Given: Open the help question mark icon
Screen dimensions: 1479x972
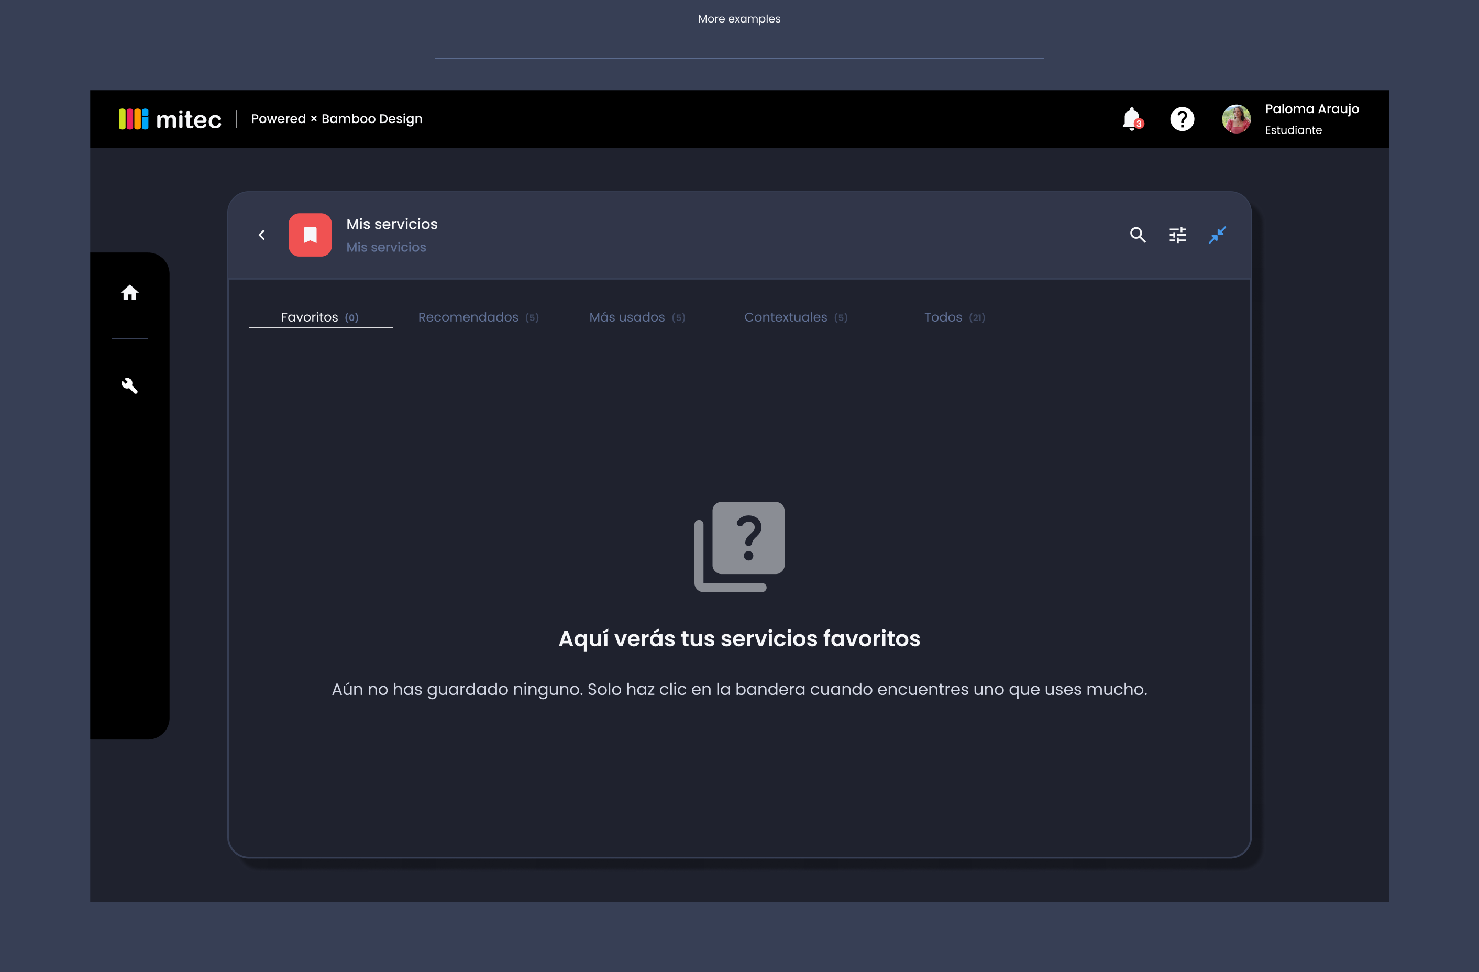Looking at the screenshot, I should [x=1182, y=119].
